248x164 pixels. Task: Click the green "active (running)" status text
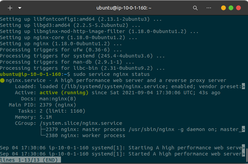point(64,93)
